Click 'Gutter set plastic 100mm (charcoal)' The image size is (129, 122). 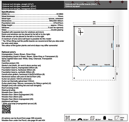16,79
